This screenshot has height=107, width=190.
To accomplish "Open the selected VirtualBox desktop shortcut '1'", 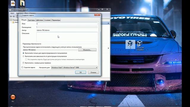I will point(130,44).
